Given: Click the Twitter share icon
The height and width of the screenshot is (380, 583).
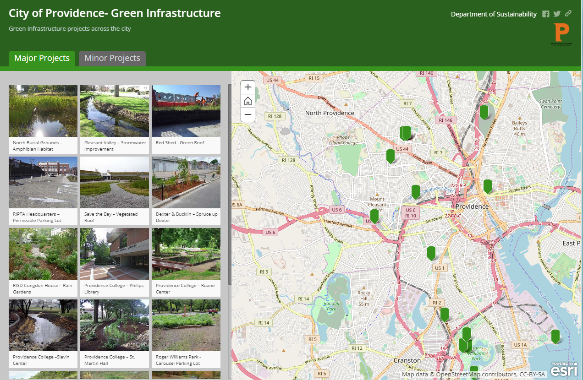Looking at the screenshot, I should pyautogui.click(x=556, y=14).
